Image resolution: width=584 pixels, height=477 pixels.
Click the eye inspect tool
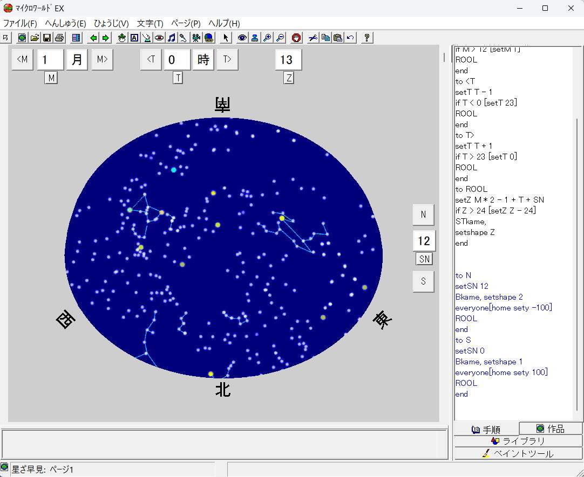[x=242, y=38]
